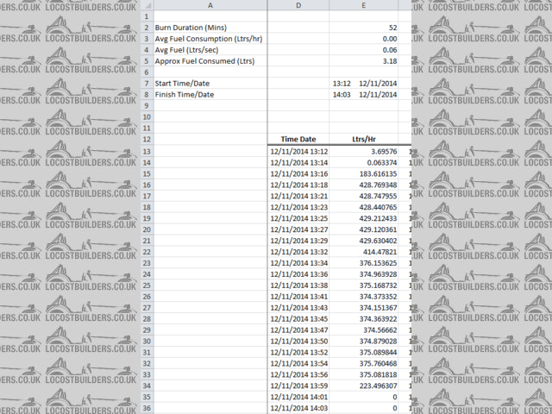This screenshot has width=552, height=414.
Task: Click the 'Approx Fuel Consumed (Ltrs)' cell
Action: pyautogui.click(x=210, y=61)
